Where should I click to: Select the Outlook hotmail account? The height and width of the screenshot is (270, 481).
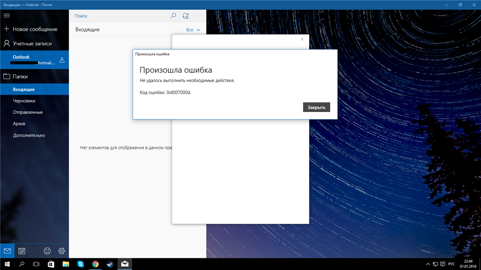click(x=34, y=60)
